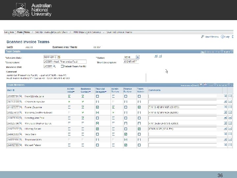Screen dimensions: 237x178
Task: Open the Favorites menu
Action: pos(9,32)
